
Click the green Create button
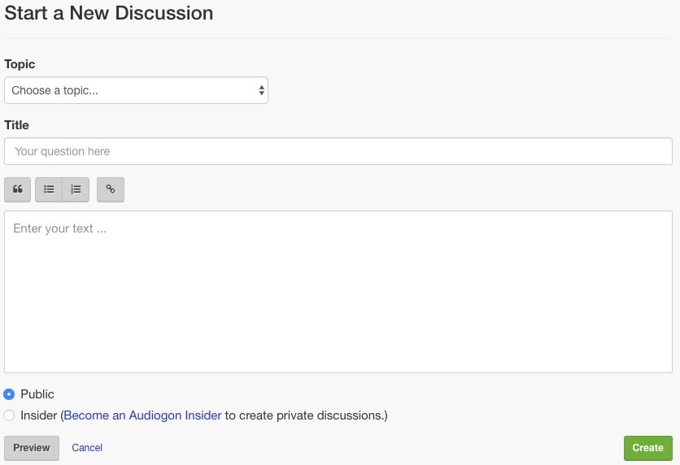648,448
